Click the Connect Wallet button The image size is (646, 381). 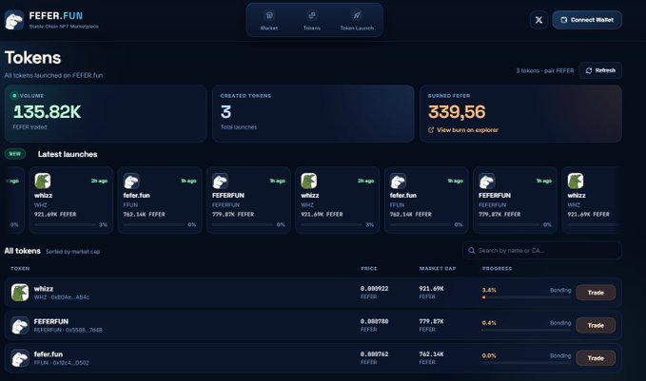(587, 20)
